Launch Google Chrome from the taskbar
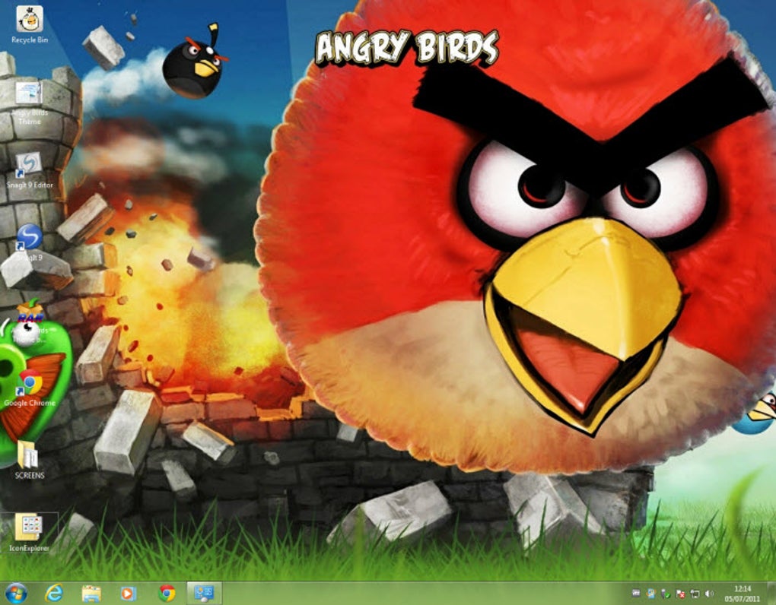 167,593
